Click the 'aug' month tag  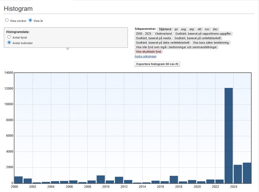tap(184, 29)
